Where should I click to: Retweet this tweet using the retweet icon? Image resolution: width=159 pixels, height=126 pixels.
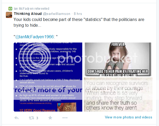tap(32, 118)
